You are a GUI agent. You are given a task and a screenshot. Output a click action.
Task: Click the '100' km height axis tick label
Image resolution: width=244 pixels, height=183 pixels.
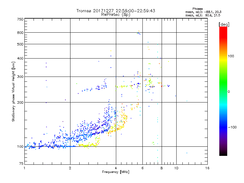click(20, 146)
